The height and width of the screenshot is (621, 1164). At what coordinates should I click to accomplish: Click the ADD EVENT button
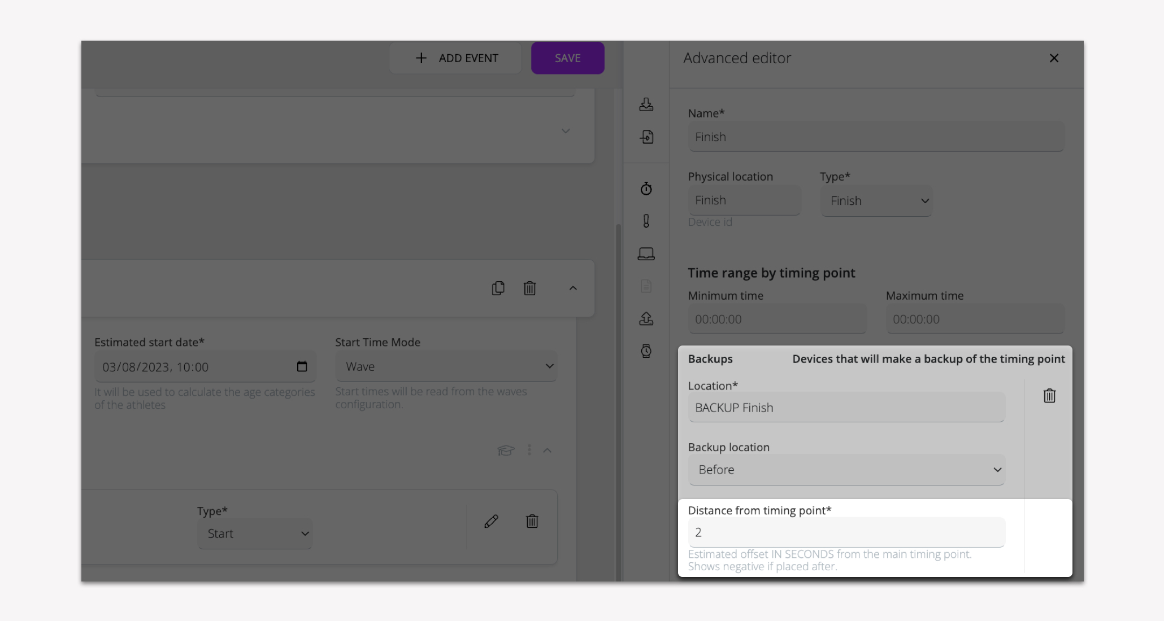[455, 58]
